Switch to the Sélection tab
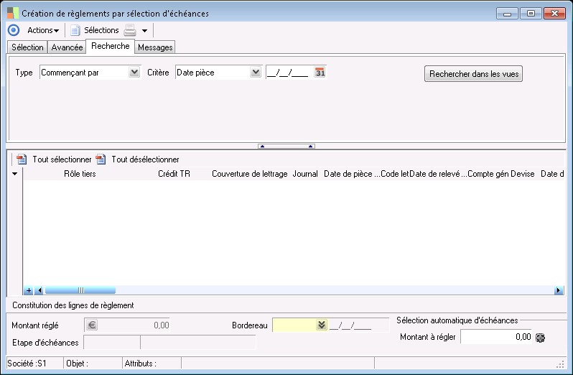The image size is (573, 375). (x=27, y=47)
